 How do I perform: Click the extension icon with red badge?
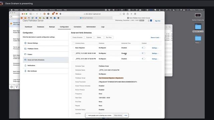pyautogui.click(x=53, y=14)
